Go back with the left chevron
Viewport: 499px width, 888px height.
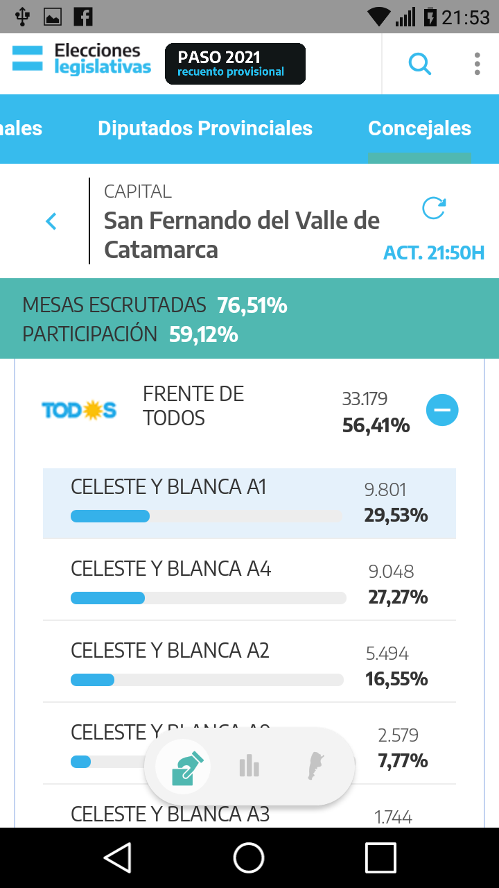tap(51, 221)
